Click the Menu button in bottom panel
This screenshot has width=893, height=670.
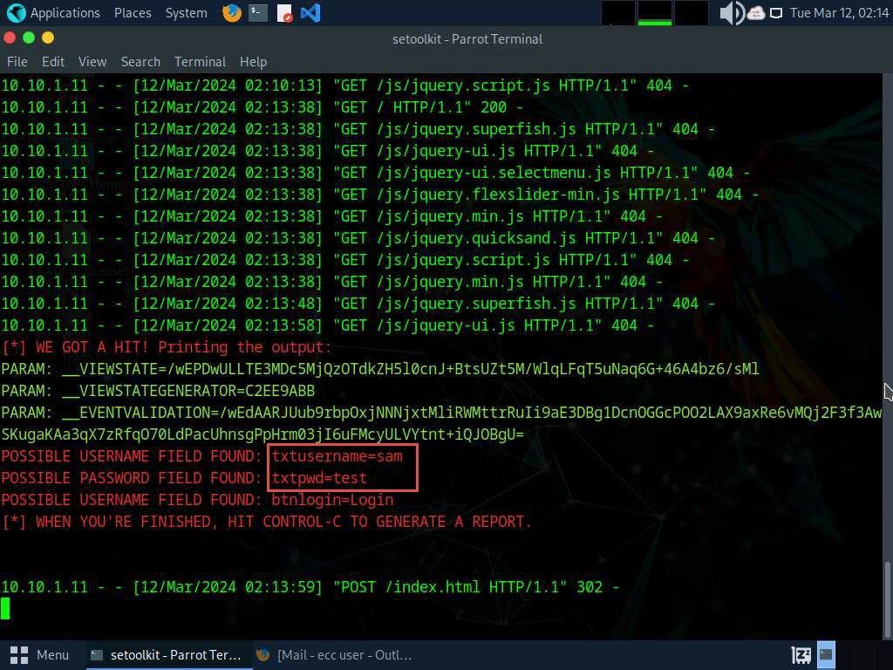40,654
